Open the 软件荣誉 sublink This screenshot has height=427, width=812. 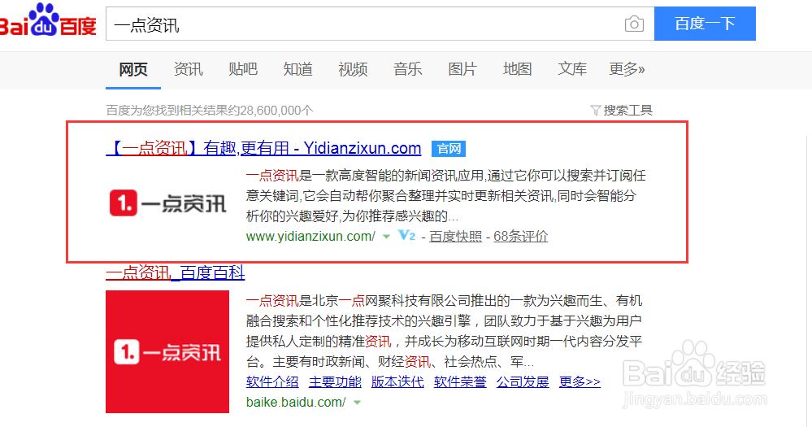pos(460,382)
